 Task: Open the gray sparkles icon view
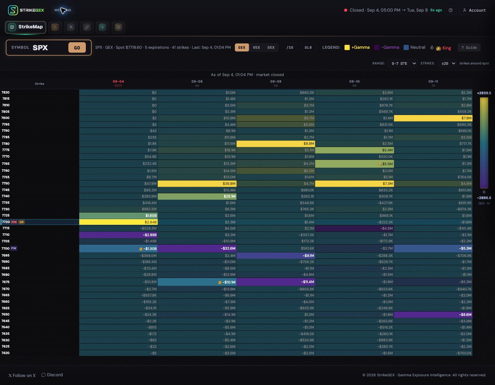(x=87, y=27)
